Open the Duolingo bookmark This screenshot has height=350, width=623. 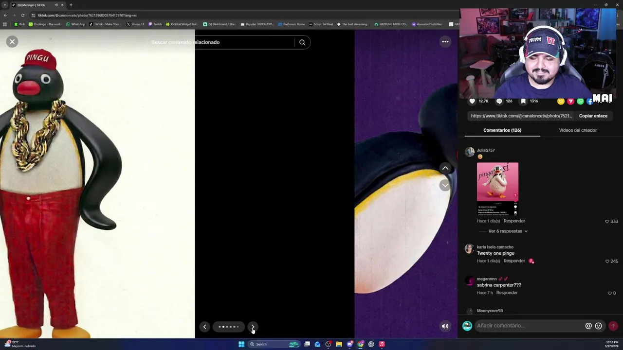[45, 24]
